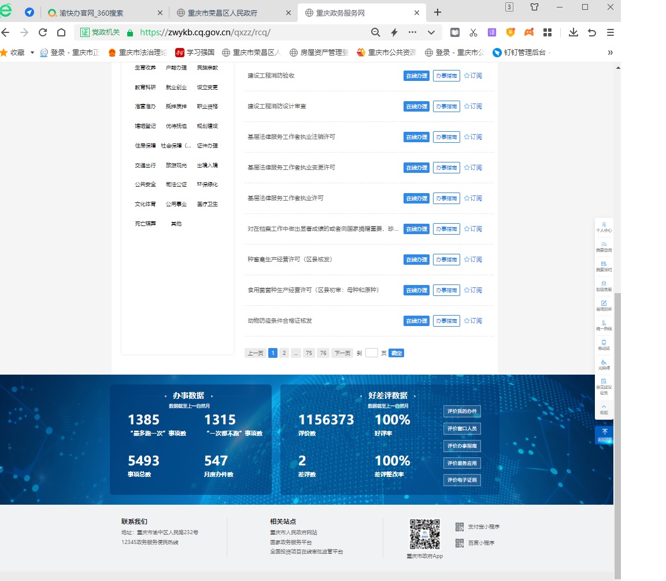Screen dimensions: 666x581
Task: Toggle 订阅 for 基层法律服务工作者执业许可
Action: pos(473,198)
